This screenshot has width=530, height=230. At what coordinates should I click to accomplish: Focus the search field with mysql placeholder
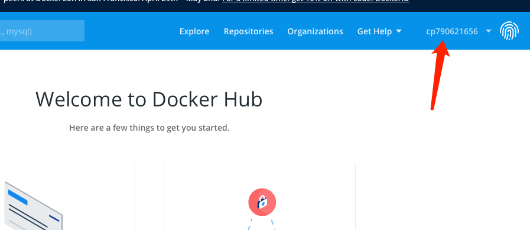tap(42, 31)
